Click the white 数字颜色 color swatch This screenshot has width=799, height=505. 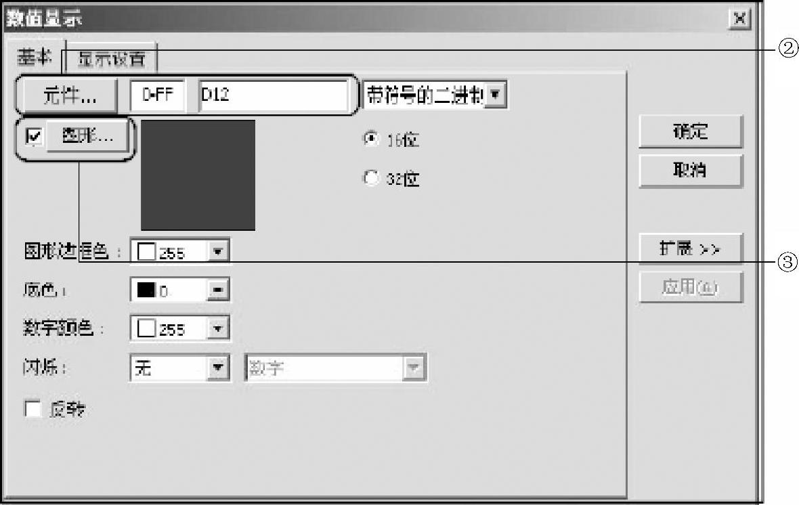(x=146, y=328)
